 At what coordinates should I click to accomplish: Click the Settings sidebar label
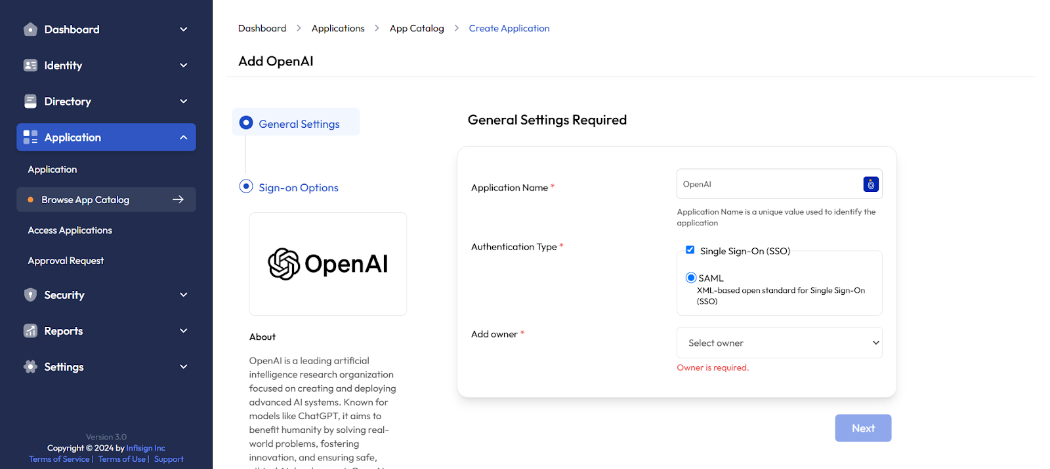tap(64, 367)
